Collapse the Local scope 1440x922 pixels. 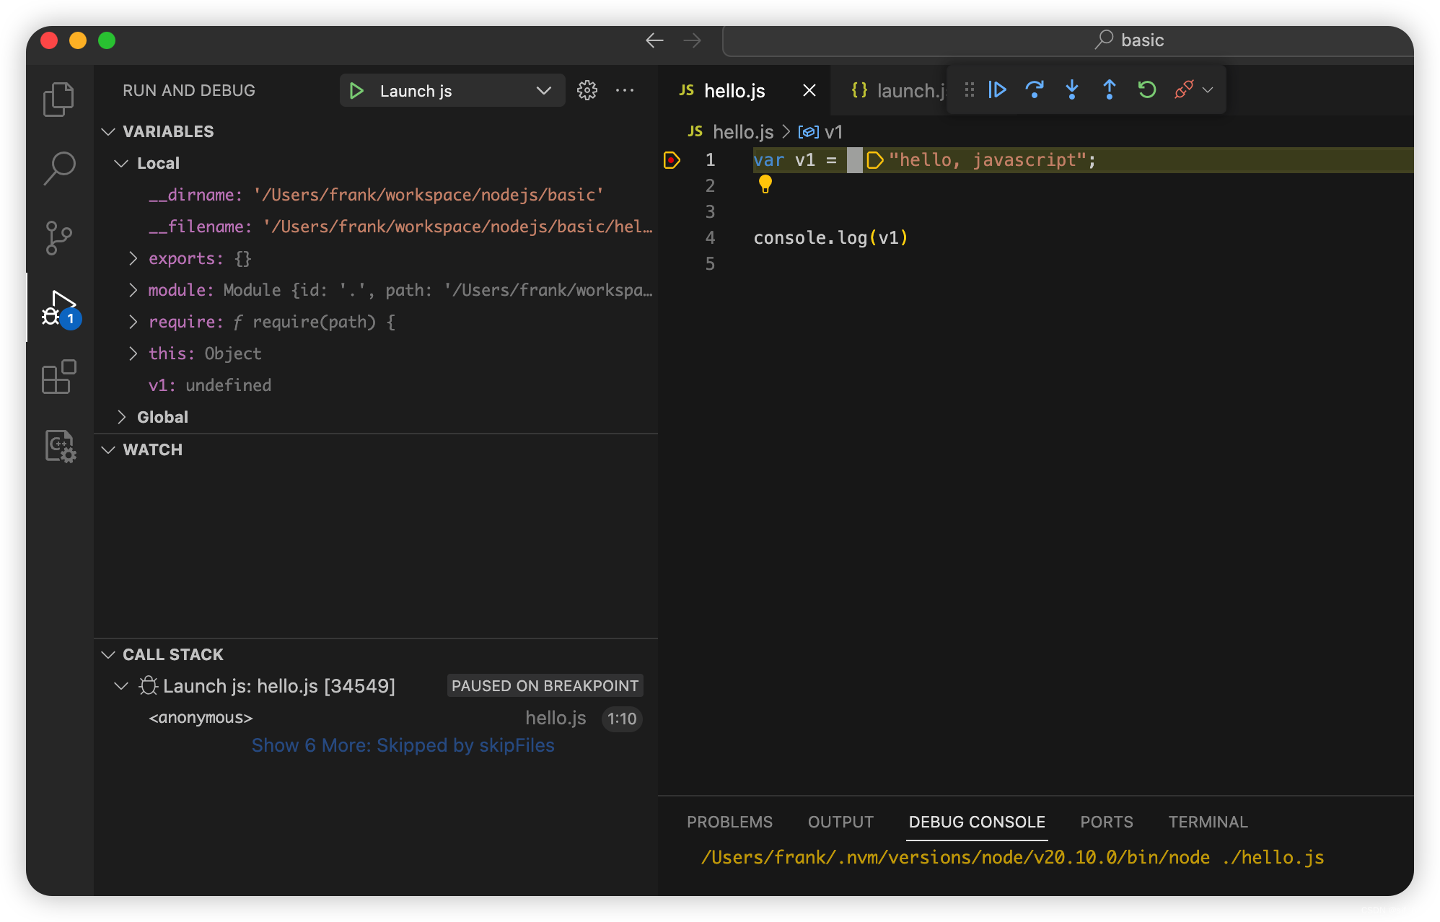pyautogui.click(x=121, y=163)
